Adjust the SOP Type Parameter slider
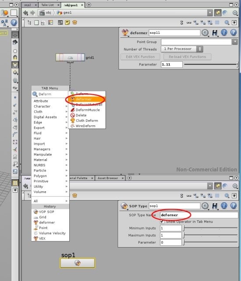 210,242
